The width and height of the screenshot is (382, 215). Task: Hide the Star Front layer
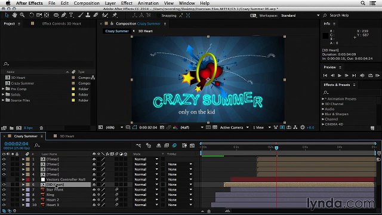4,190
